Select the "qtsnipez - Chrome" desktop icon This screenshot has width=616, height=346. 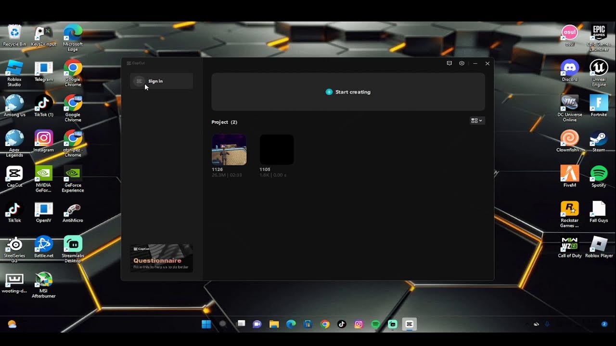tap(73, 144)
